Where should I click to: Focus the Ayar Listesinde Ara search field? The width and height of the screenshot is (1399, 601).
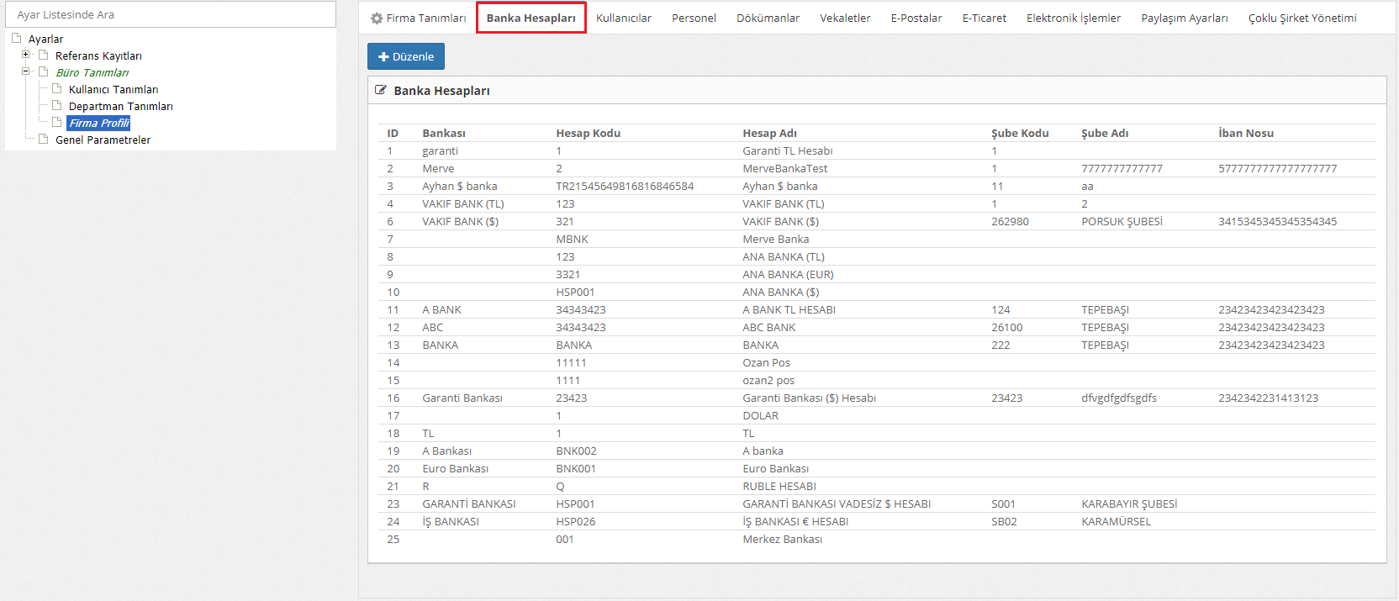coord(171,14)
